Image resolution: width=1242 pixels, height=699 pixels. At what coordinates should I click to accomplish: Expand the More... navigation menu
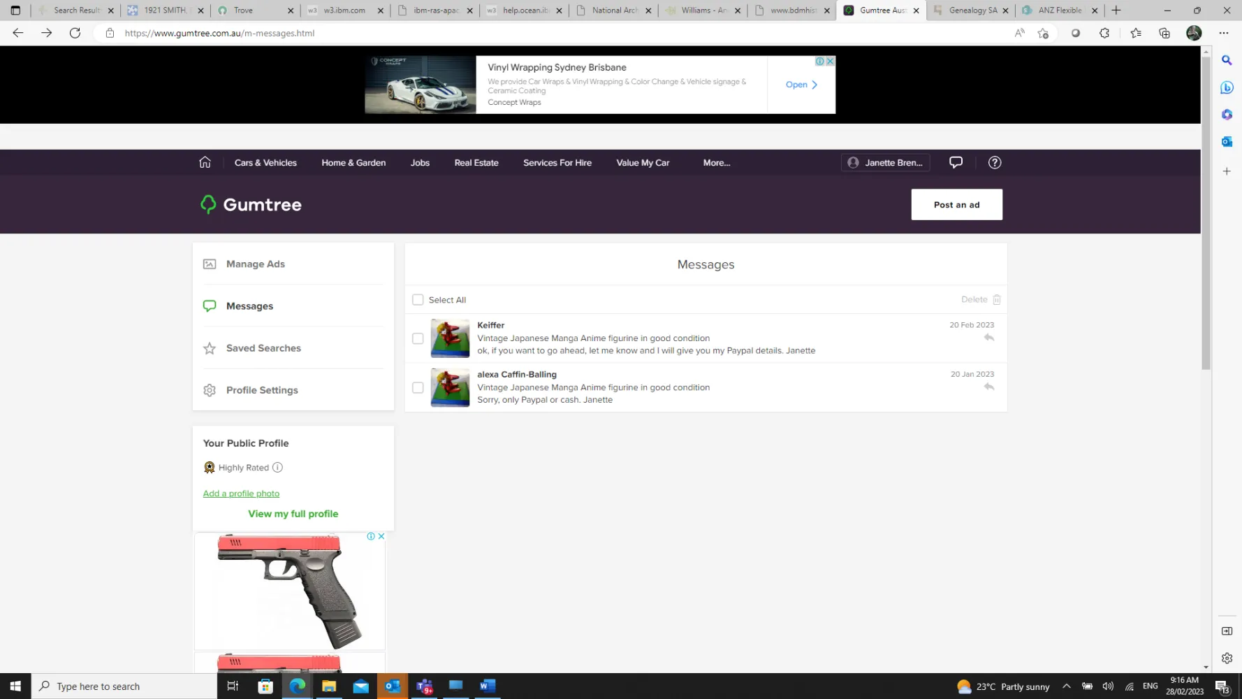click(716, 163)
